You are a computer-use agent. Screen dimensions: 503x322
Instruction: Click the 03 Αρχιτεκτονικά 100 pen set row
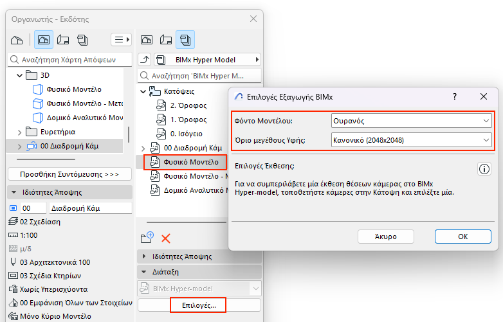click(55, 262)
